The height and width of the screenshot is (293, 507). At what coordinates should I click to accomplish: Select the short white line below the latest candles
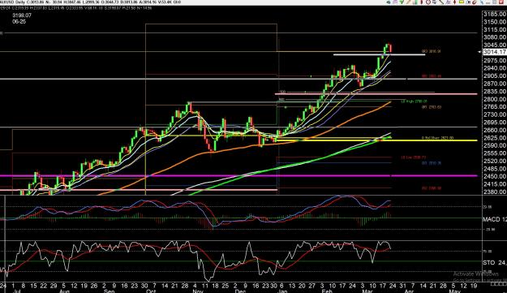pyautogui.click(x=380, y=54)
